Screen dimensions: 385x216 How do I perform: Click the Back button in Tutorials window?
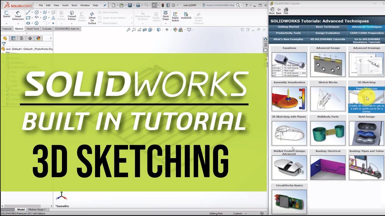coord(279,11)
